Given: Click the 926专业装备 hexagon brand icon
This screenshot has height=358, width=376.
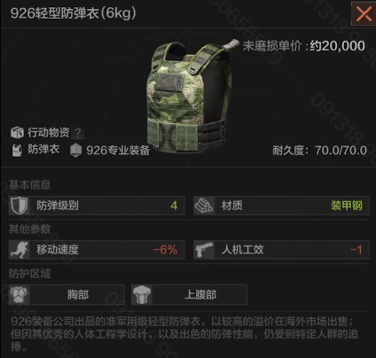Looking at the screenshot, I should pyautogui.click(x=75, y=150).
